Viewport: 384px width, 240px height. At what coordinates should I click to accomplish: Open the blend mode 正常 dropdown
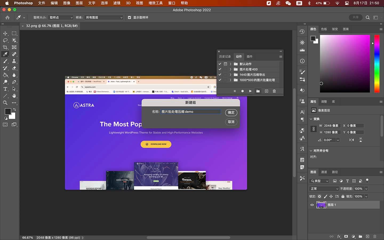[x=324, y=189]
